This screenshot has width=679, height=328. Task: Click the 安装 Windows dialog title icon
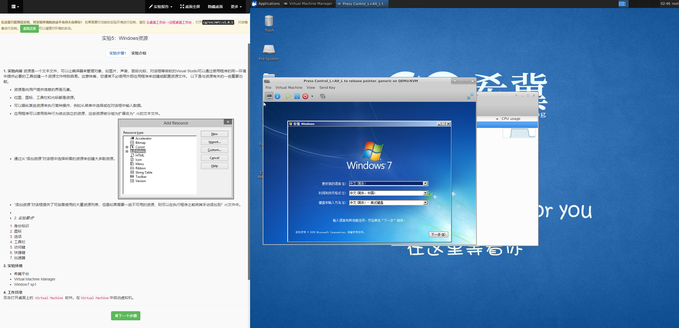291,124
